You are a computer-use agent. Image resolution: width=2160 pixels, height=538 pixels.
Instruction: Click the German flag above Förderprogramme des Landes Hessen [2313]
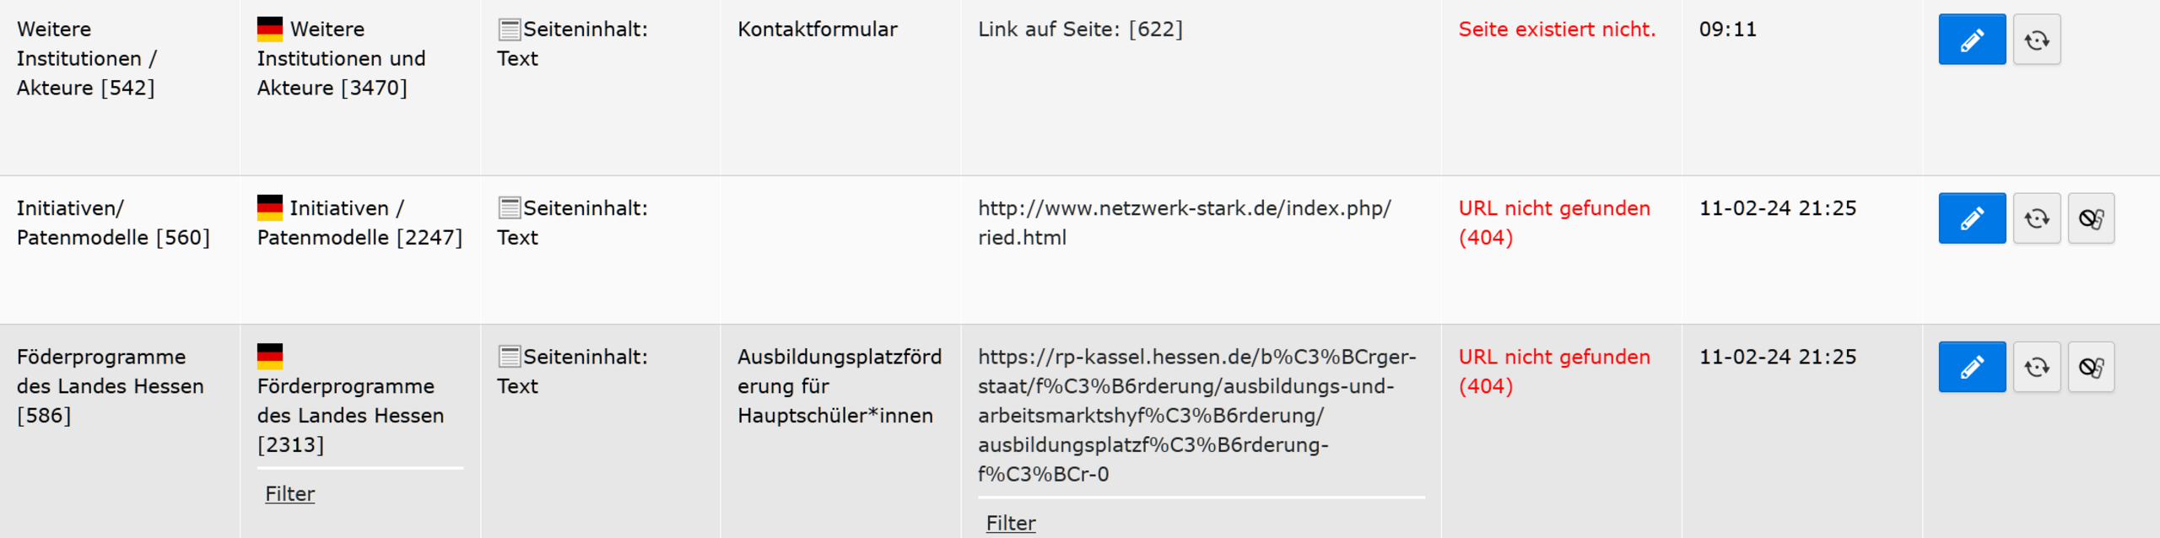pyautogui.click(x=270, y=356)
